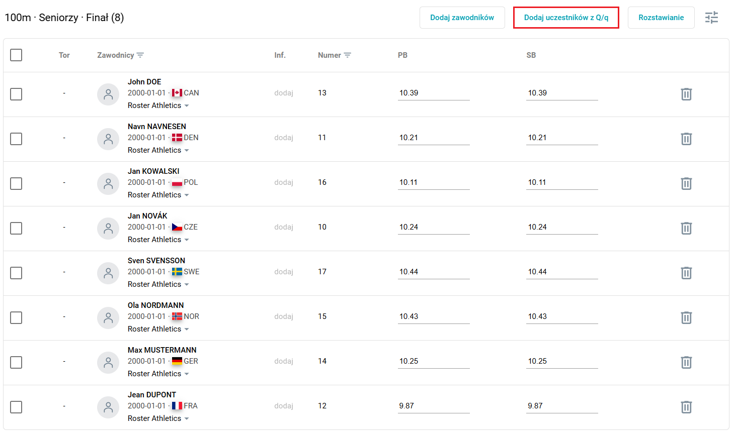Image resolution: width=734 pixels, height=434 pixels.
Task: Remove Ola NORDMANN via trash icon
Action: click(x=686, y=317)
